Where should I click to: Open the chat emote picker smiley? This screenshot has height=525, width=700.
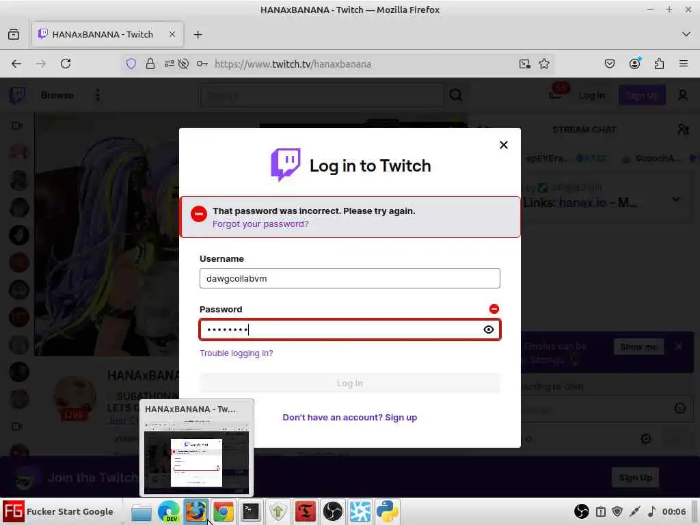pos(680,408)
